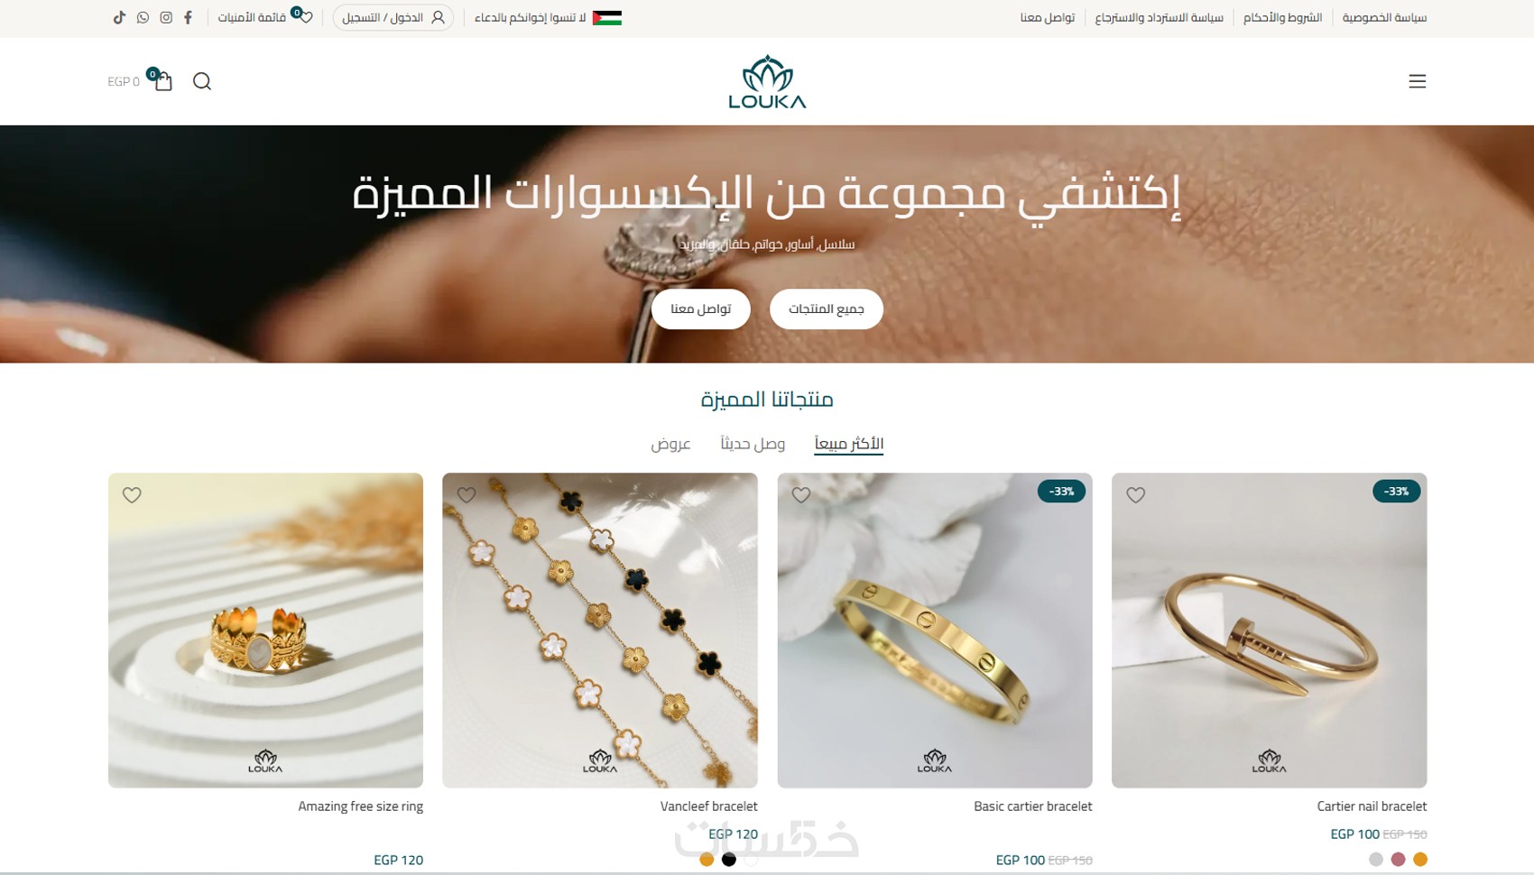
Task: Open the WhatsApp icon in the top bar
Action: [143, 17]
